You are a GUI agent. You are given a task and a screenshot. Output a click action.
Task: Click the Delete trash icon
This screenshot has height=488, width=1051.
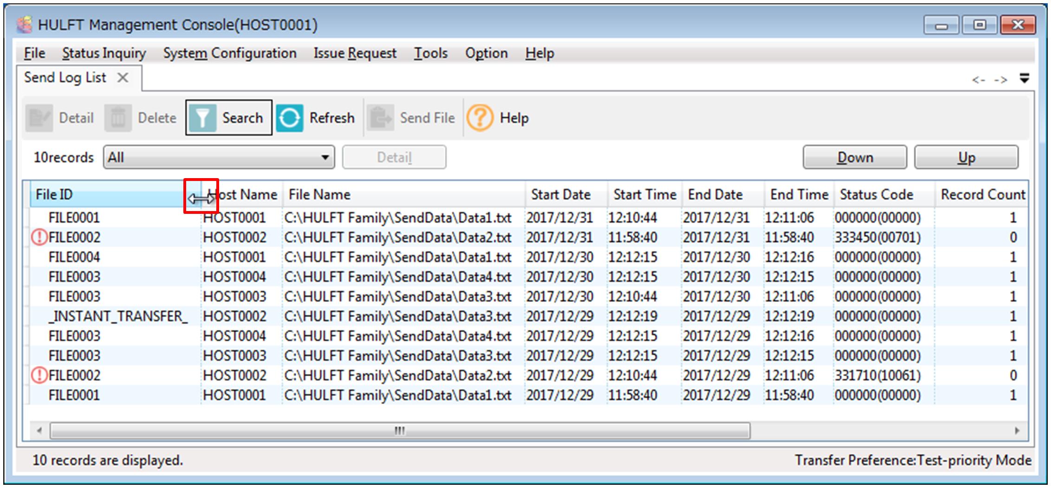tap(117, 118)
